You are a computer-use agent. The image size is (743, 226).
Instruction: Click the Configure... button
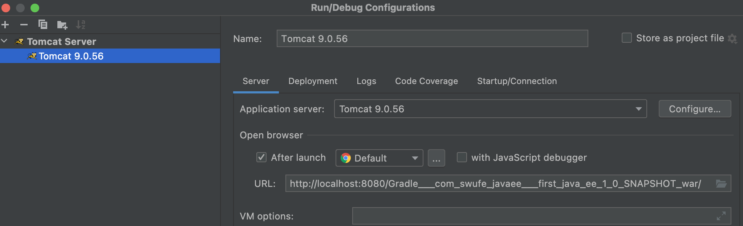coord(694,109)
